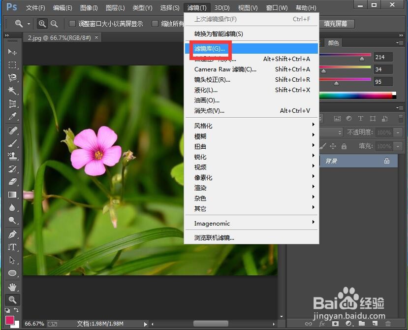Viewport: 408px width, 330px height.
Task: Choose Camera Raw 滤镜(C)... menu item
Action: coord(251,69)
